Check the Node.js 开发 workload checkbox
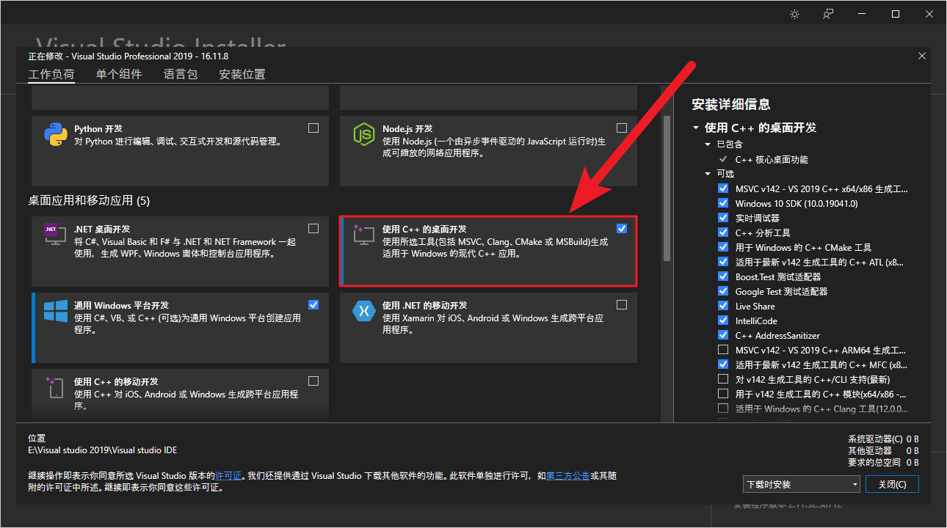 click(622, 128)
